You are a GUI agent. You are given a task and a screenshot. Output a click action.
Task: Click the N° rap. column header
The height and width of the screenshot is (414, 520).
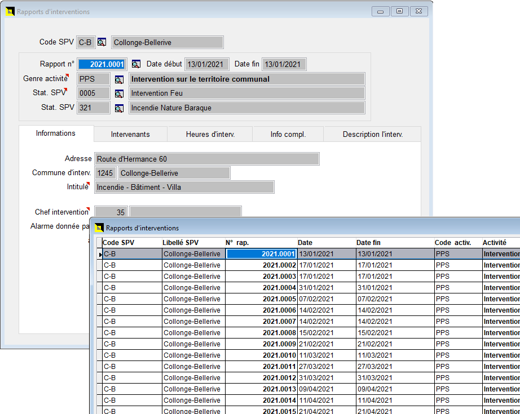click(x=237, y=243)
